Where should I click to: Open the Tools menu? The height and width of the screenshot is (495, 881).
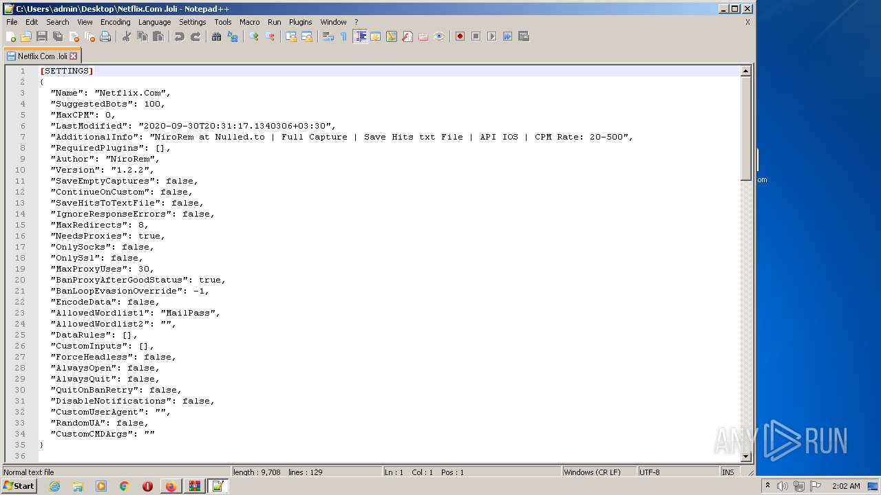coord(223,22)
